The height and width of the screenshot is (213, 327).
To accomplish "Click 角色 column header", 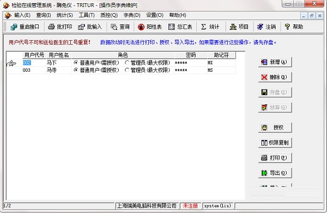I will coord(123,55).
